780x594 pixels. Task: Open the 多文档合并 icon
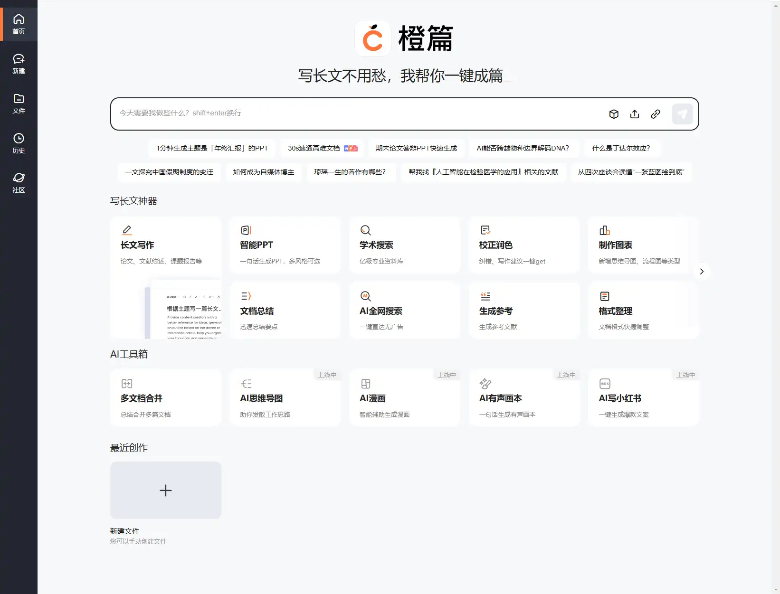coord(127,384)
